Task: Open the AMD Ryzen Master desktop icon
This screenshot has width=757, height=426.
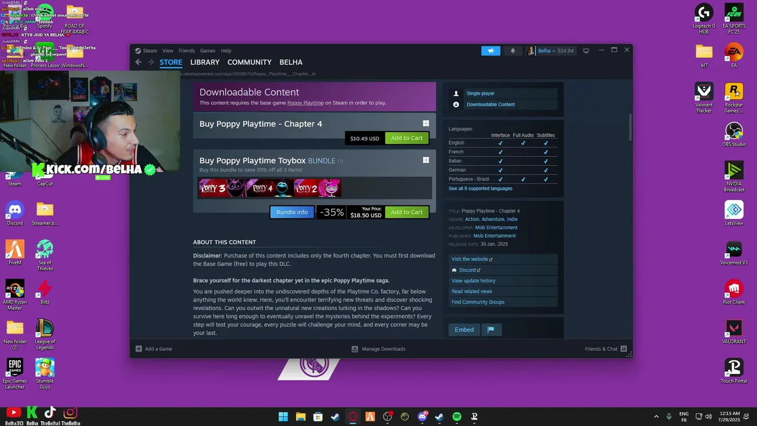Action: point(15,295)
